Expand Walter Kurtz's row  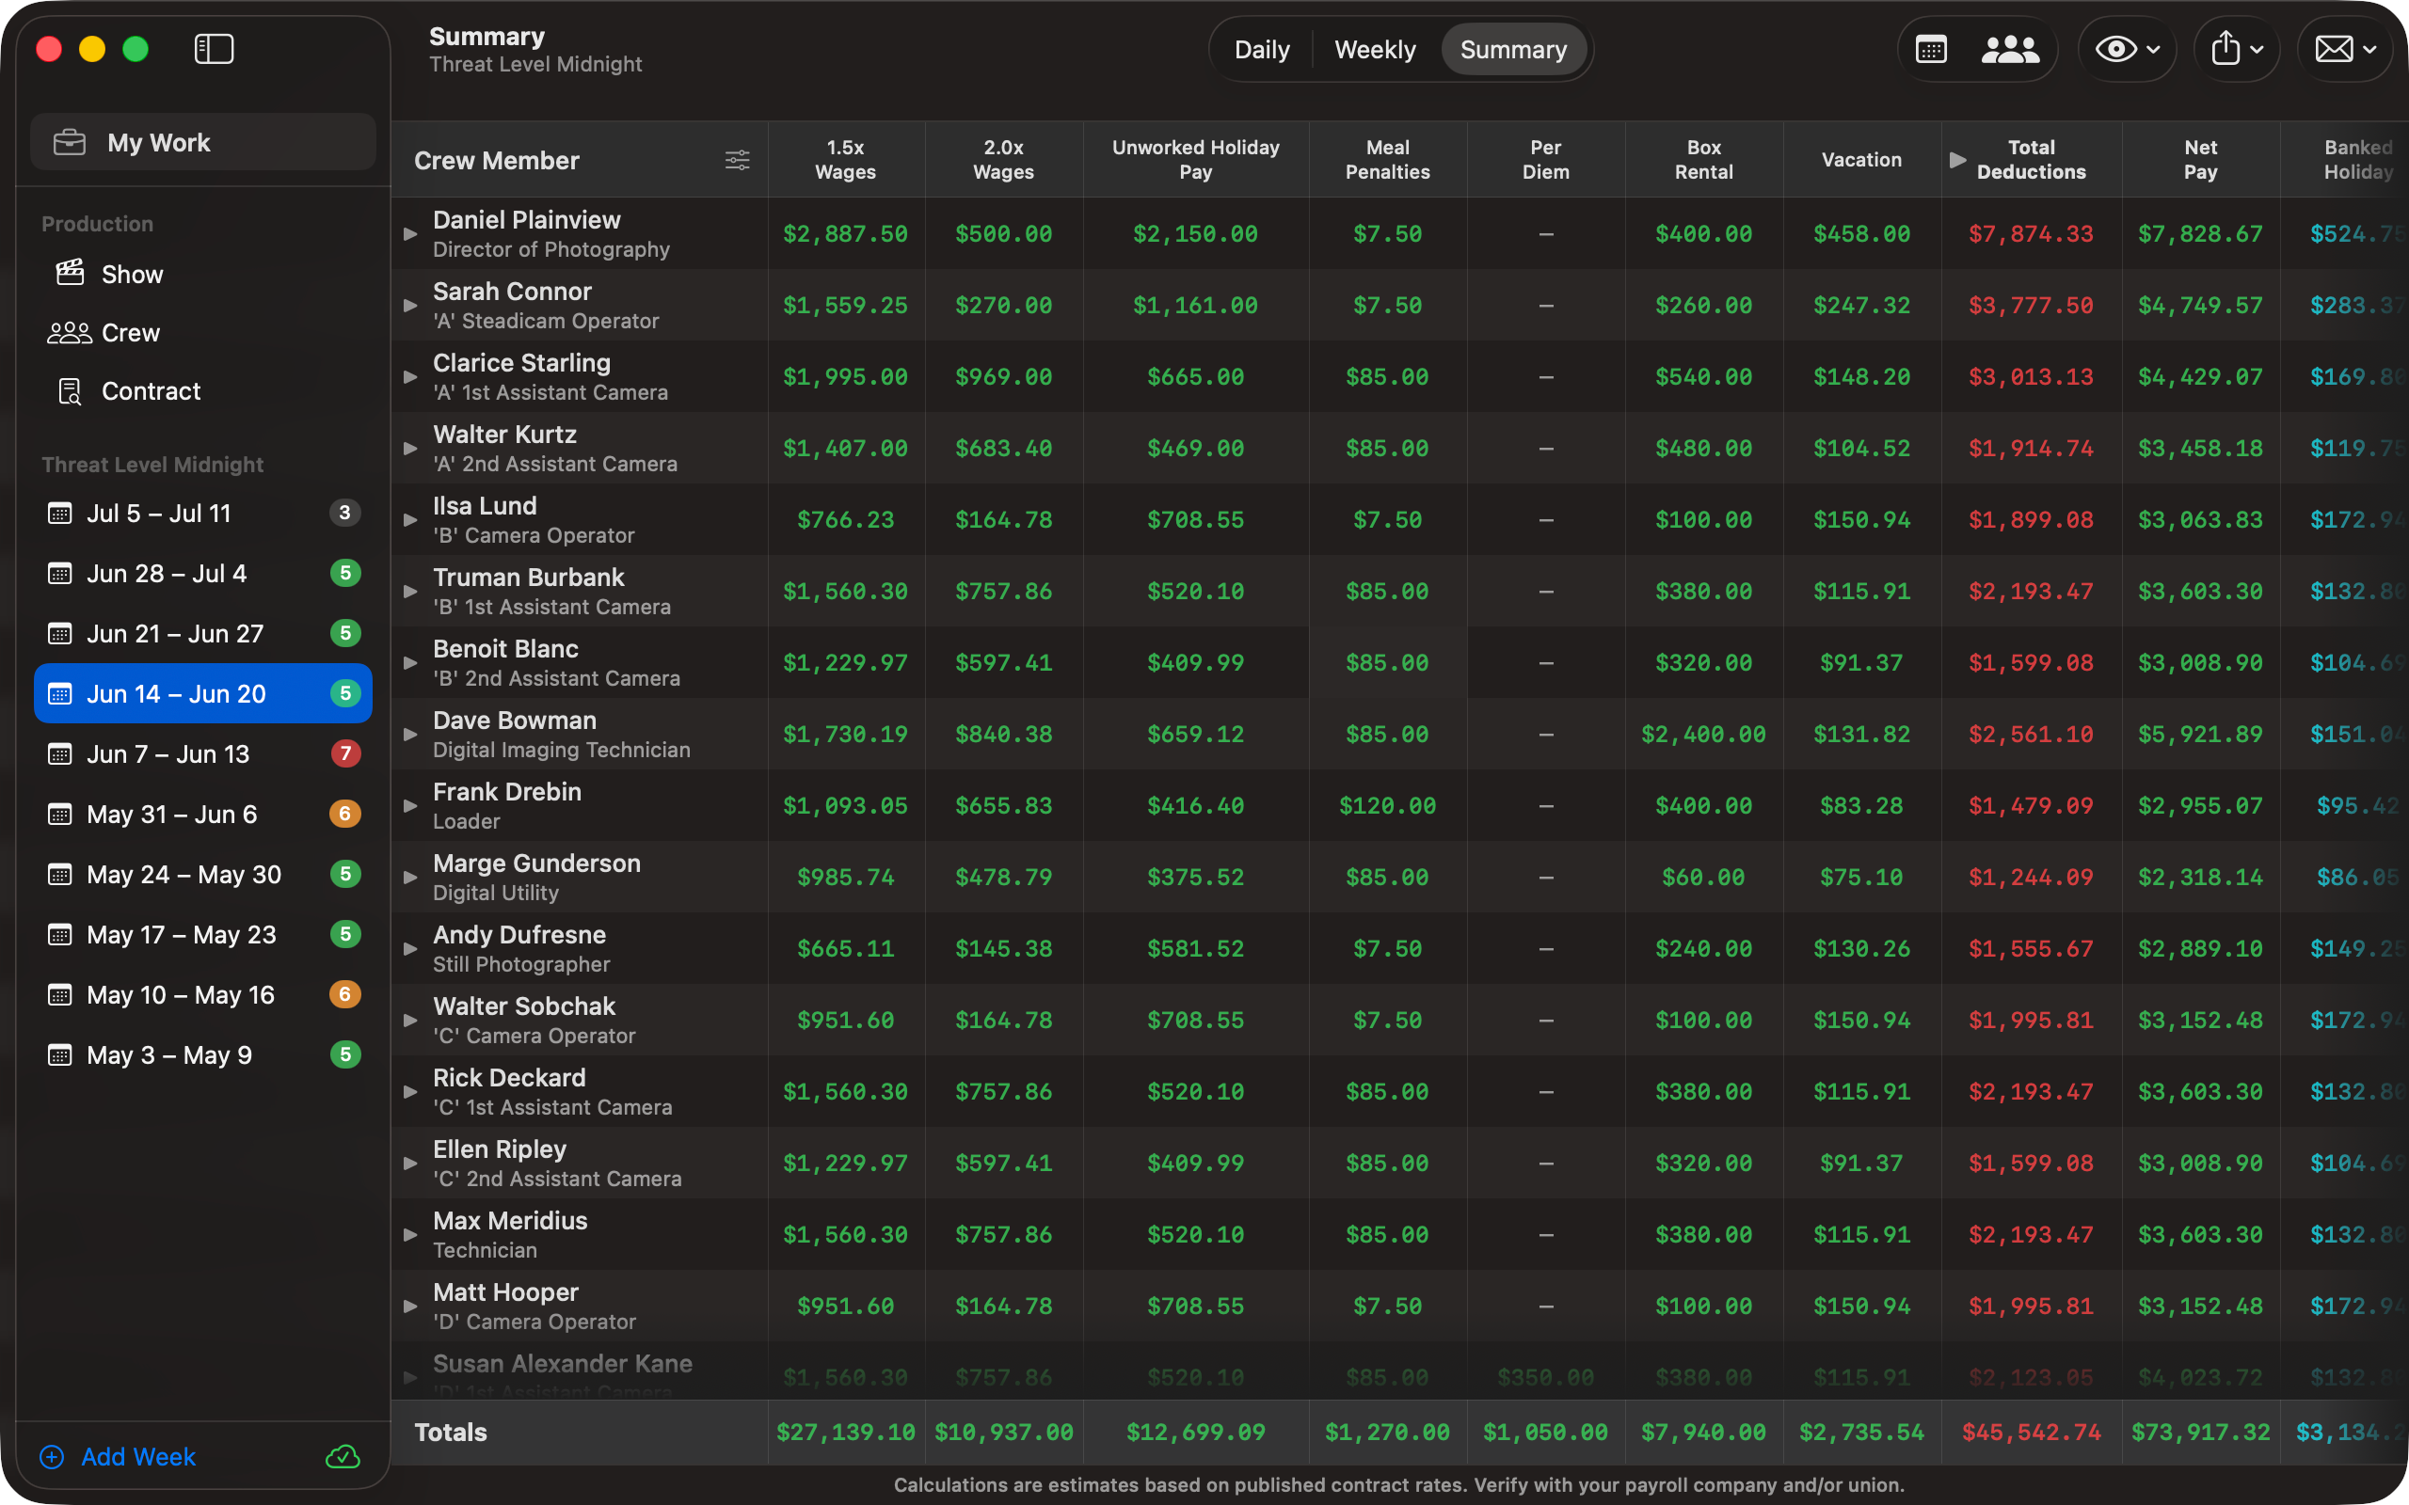tap(409, 449)
